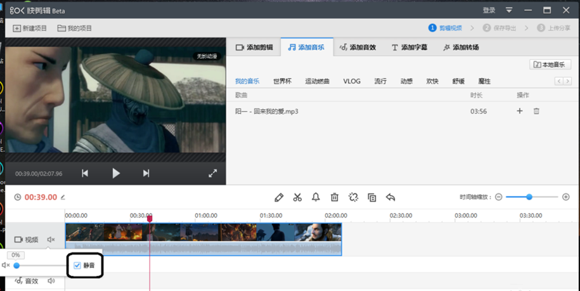Select the scissors split tool
The width and height of the screenshot is (580, 291).
297,197
